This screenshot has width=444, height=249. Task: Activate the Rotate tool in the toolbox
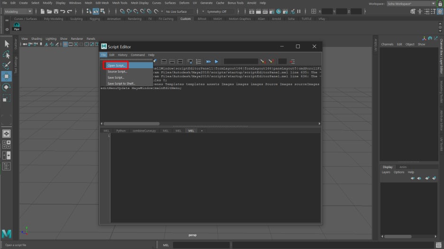pos(7,87)
